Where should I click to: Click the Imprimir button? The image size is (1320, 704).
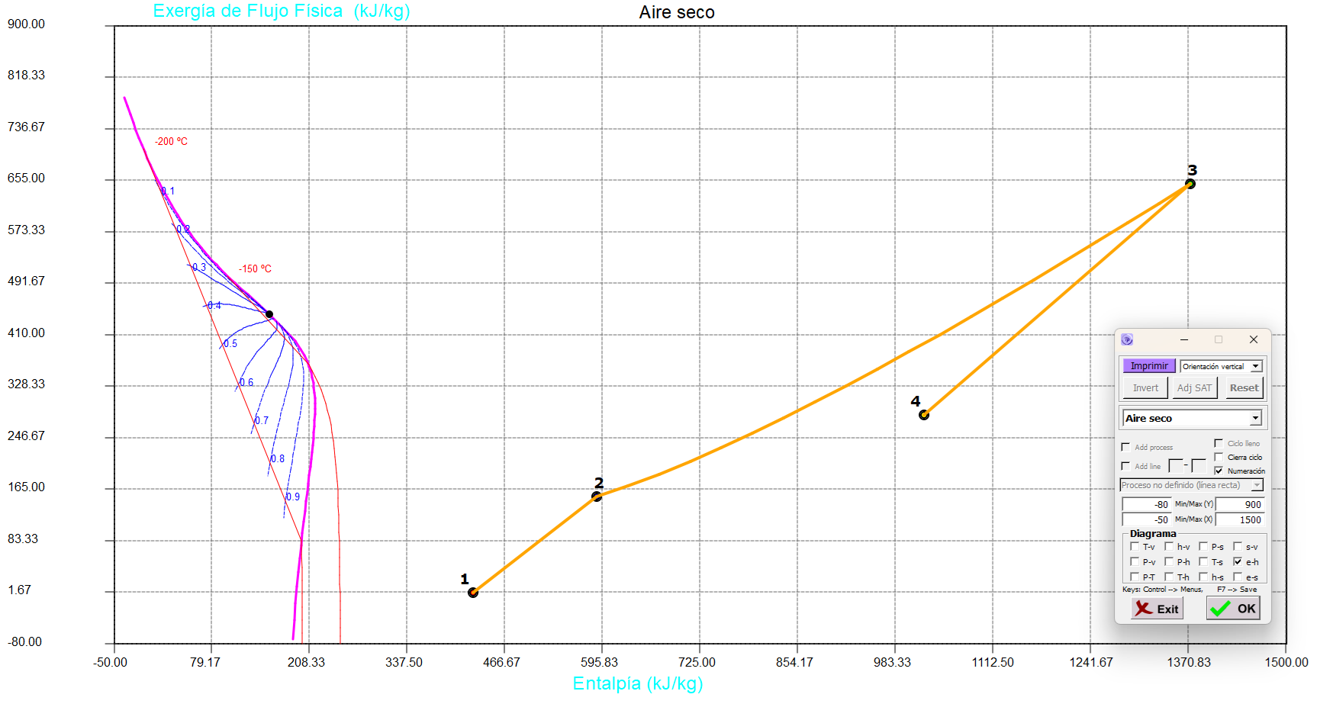click(1148, 366)
